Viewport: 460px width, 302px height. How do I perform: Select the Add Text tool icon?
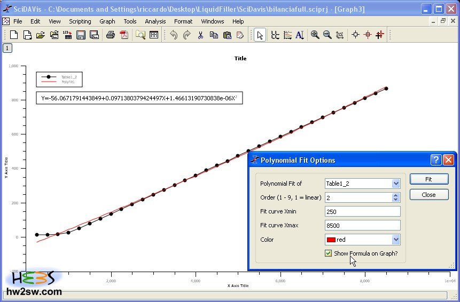click(300, 35)
